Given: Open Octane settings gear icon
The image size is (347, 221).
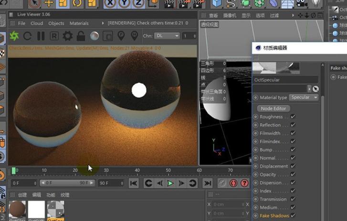Looking at the screenshot, I should [x=68, y=36].
